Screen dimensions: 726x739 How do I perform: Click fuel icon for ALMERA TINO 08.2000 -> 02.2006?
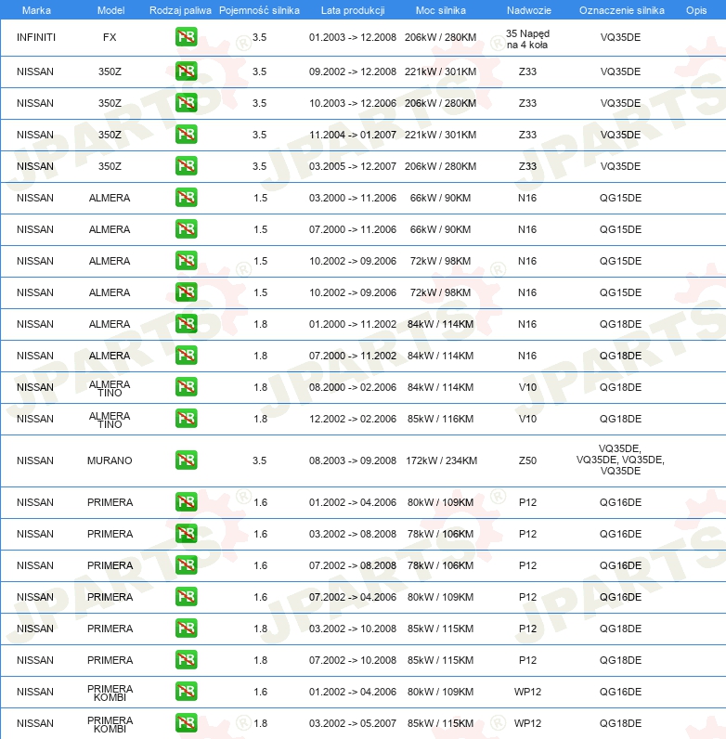point(187,387)
